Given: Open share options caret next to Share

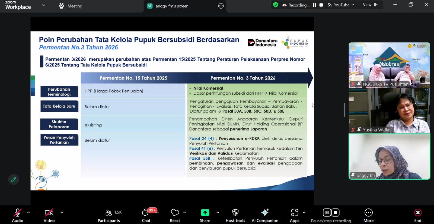Looking at the screenshot, I should tap(218, 213).
